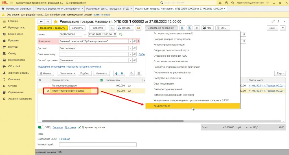The width and height of the screenshot is (289, 155).
Task: Open help question mark button
Action: [x=283, y=28]
